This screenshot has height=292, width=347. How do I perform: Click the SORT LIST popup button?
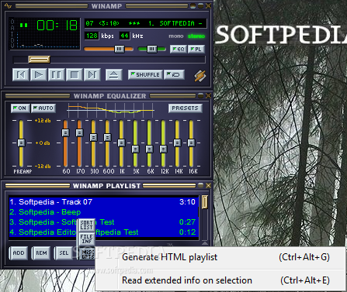pyautogui.click(x=86, y=225)
